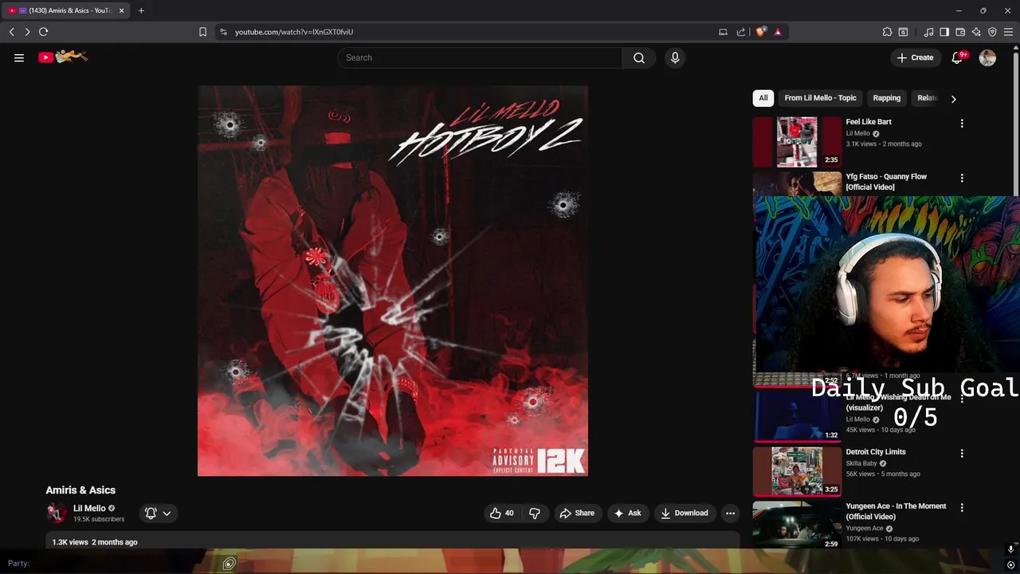1020x574 pixels.
Task: Open site settings icon in address bar
Action: pos(223,32)
